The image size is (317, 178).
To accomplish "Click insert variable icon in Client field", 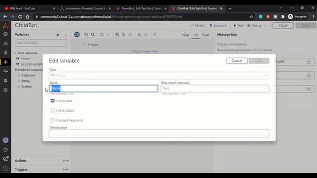I will point(309,62).
